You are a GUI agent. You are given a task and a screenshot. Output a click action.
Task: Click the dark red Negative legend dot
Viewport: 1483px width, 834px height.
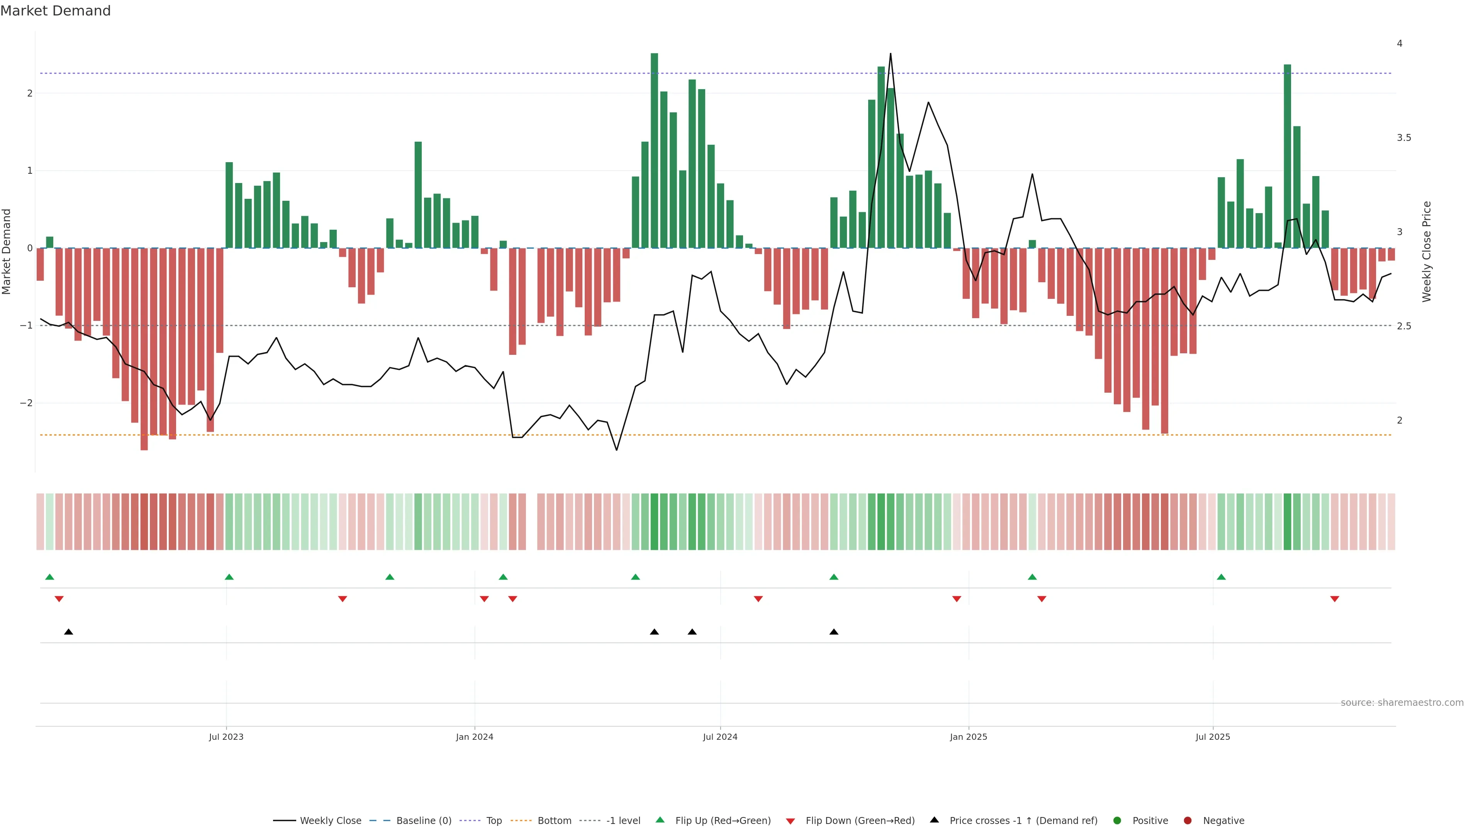(1188, 821)
